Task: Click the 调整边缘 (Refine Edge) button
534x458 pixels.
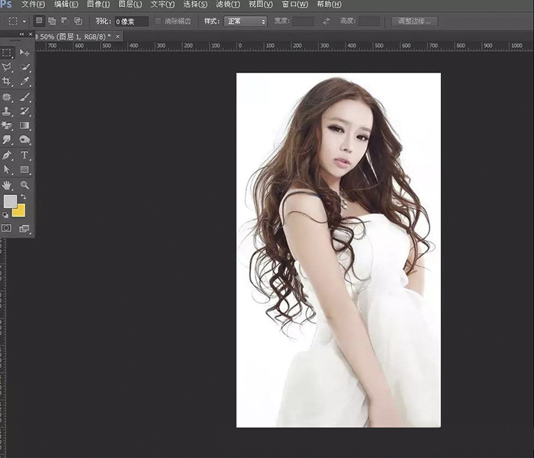Action: click(417, 21)
